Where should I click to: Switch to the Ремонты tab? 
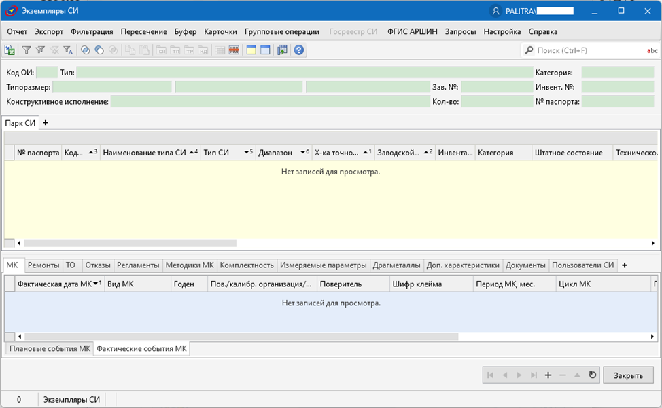pos(43,265)
